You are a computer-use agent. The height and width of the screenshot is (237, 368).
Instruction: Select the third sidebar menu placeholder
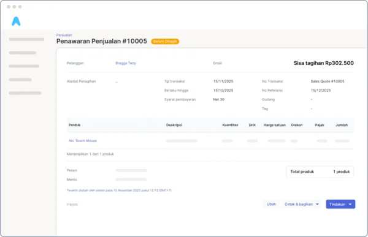pos(24,66)
